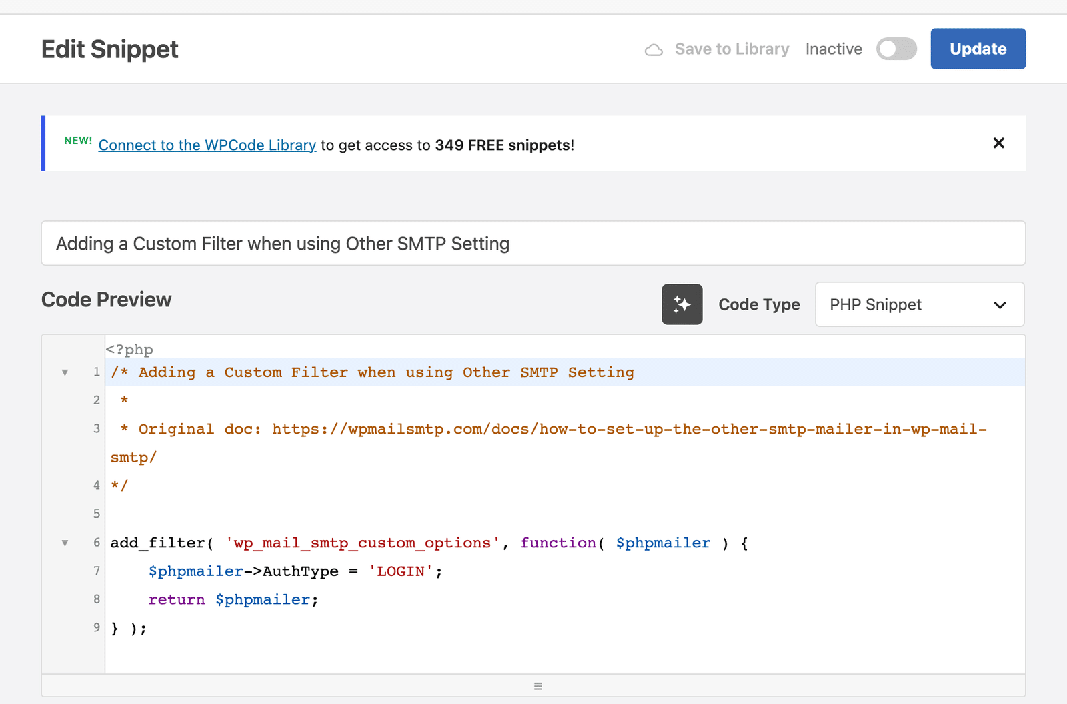This screenshot has height=704, width=1067.
Task: Click the add_filter function name
Action: click(x=157, y=543)
